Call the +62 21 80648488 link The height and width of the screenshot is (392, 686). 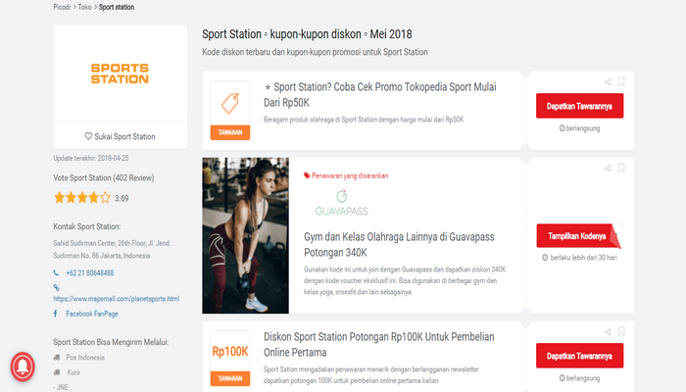pyautogui.click(x=90, y=273)
